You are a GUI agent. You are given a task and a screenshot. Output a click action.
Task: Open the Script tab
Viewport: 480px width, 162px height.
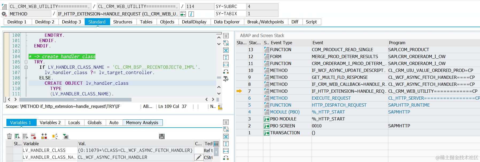point(311,22)
